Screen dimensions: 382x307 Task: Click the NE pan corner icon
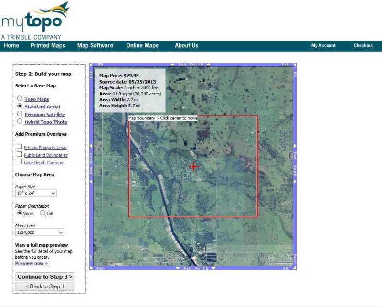click(295, 64)
